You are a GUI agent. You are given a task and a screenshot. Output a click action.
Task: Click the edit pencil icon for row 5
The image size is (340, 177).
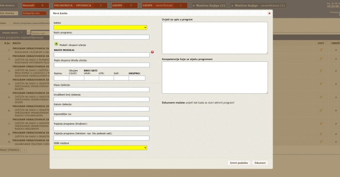(x=321, y=97)
